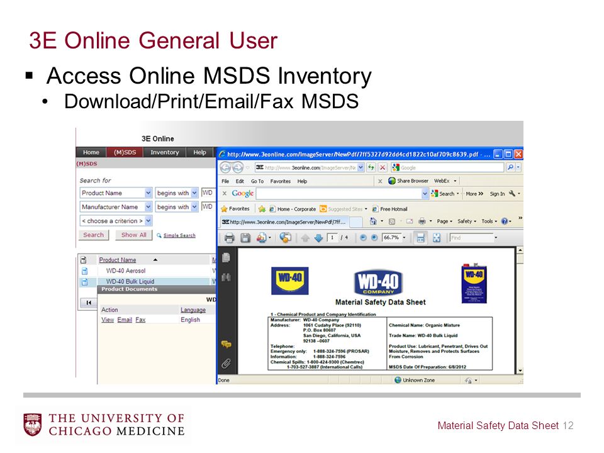
Task: Open the PDF Comments side panel
Action: pyautogui.click(x=226, y=344)
